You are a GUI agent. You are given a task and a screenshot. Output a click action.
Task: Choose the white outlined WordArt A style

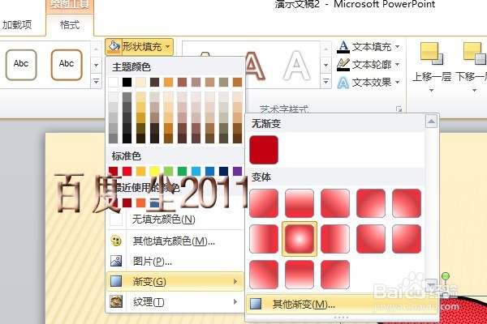pos(297,66)
